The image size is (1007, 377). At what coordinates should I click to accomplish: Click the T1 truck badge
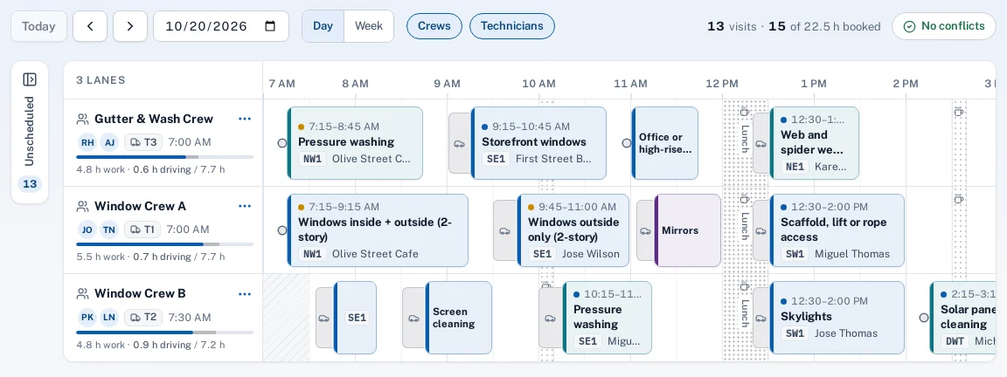click(x=142, y=230)
